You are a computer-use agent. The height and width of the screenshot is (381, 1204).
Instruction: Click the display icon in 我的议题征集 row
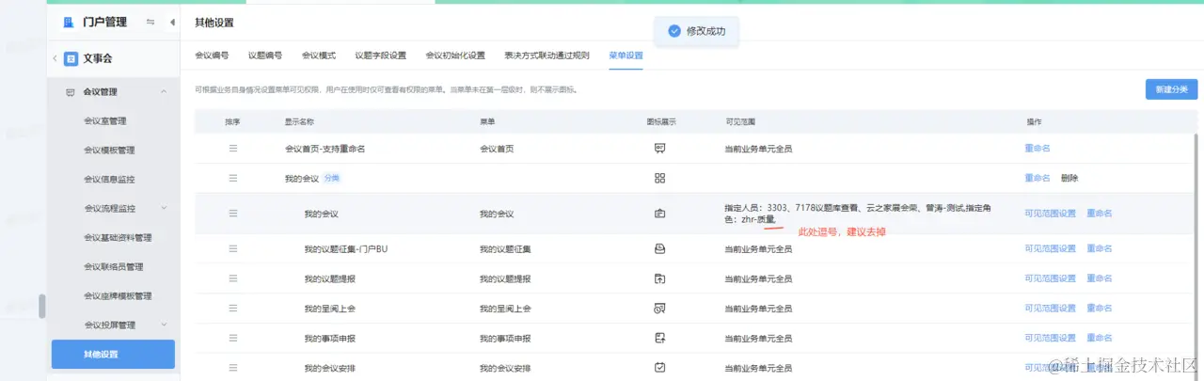coord(660,249)
